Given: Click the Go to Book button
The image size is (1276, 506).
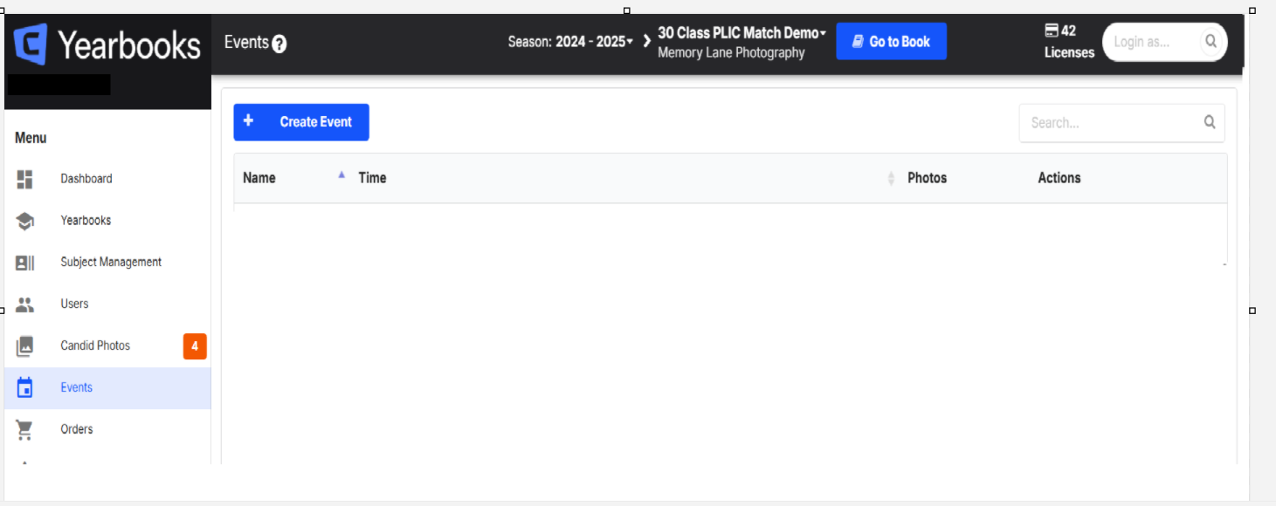Looking at the screenshot, I should [891, 41].
